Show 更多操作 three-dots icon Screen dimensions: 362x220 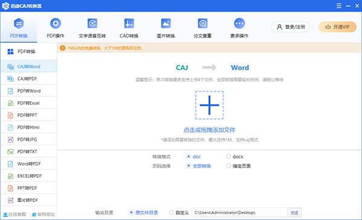pos(240,24)
